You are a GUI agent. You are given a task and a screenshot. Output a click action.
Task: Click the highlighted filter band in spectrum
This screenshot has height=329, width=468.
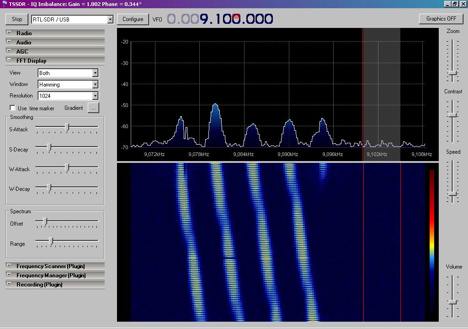pyautogui.click(x=382, y=94)
